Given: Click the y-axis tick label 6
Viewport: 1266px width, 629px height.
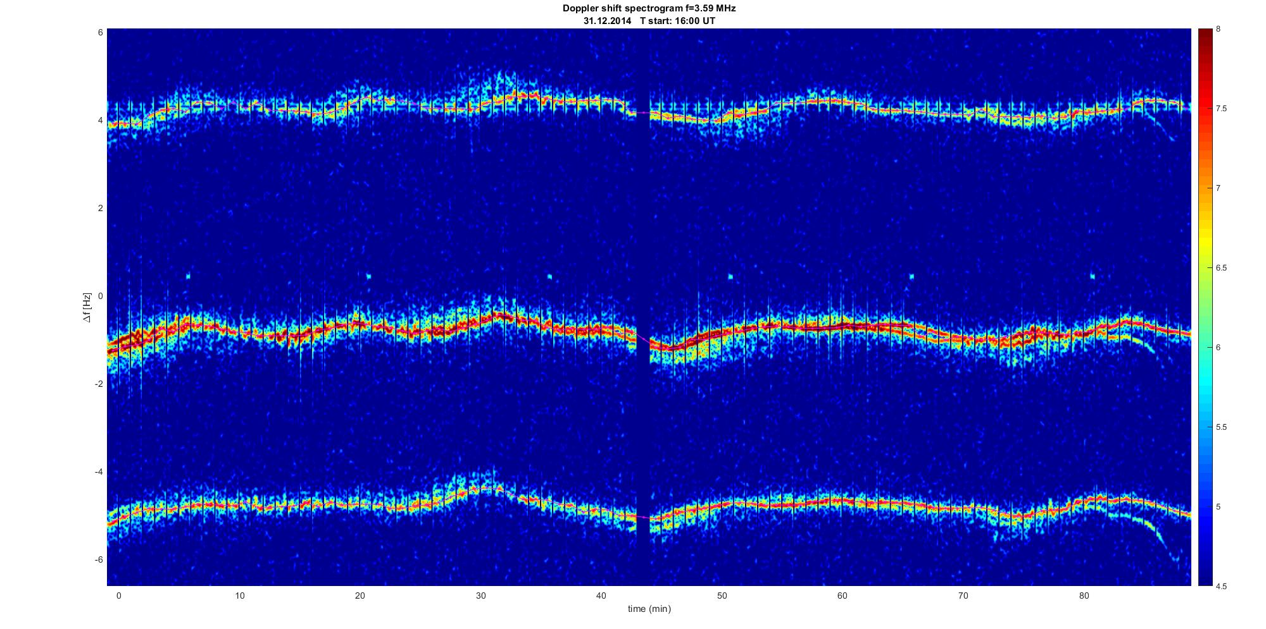Looking at the screenshot, I should [100, 32].
